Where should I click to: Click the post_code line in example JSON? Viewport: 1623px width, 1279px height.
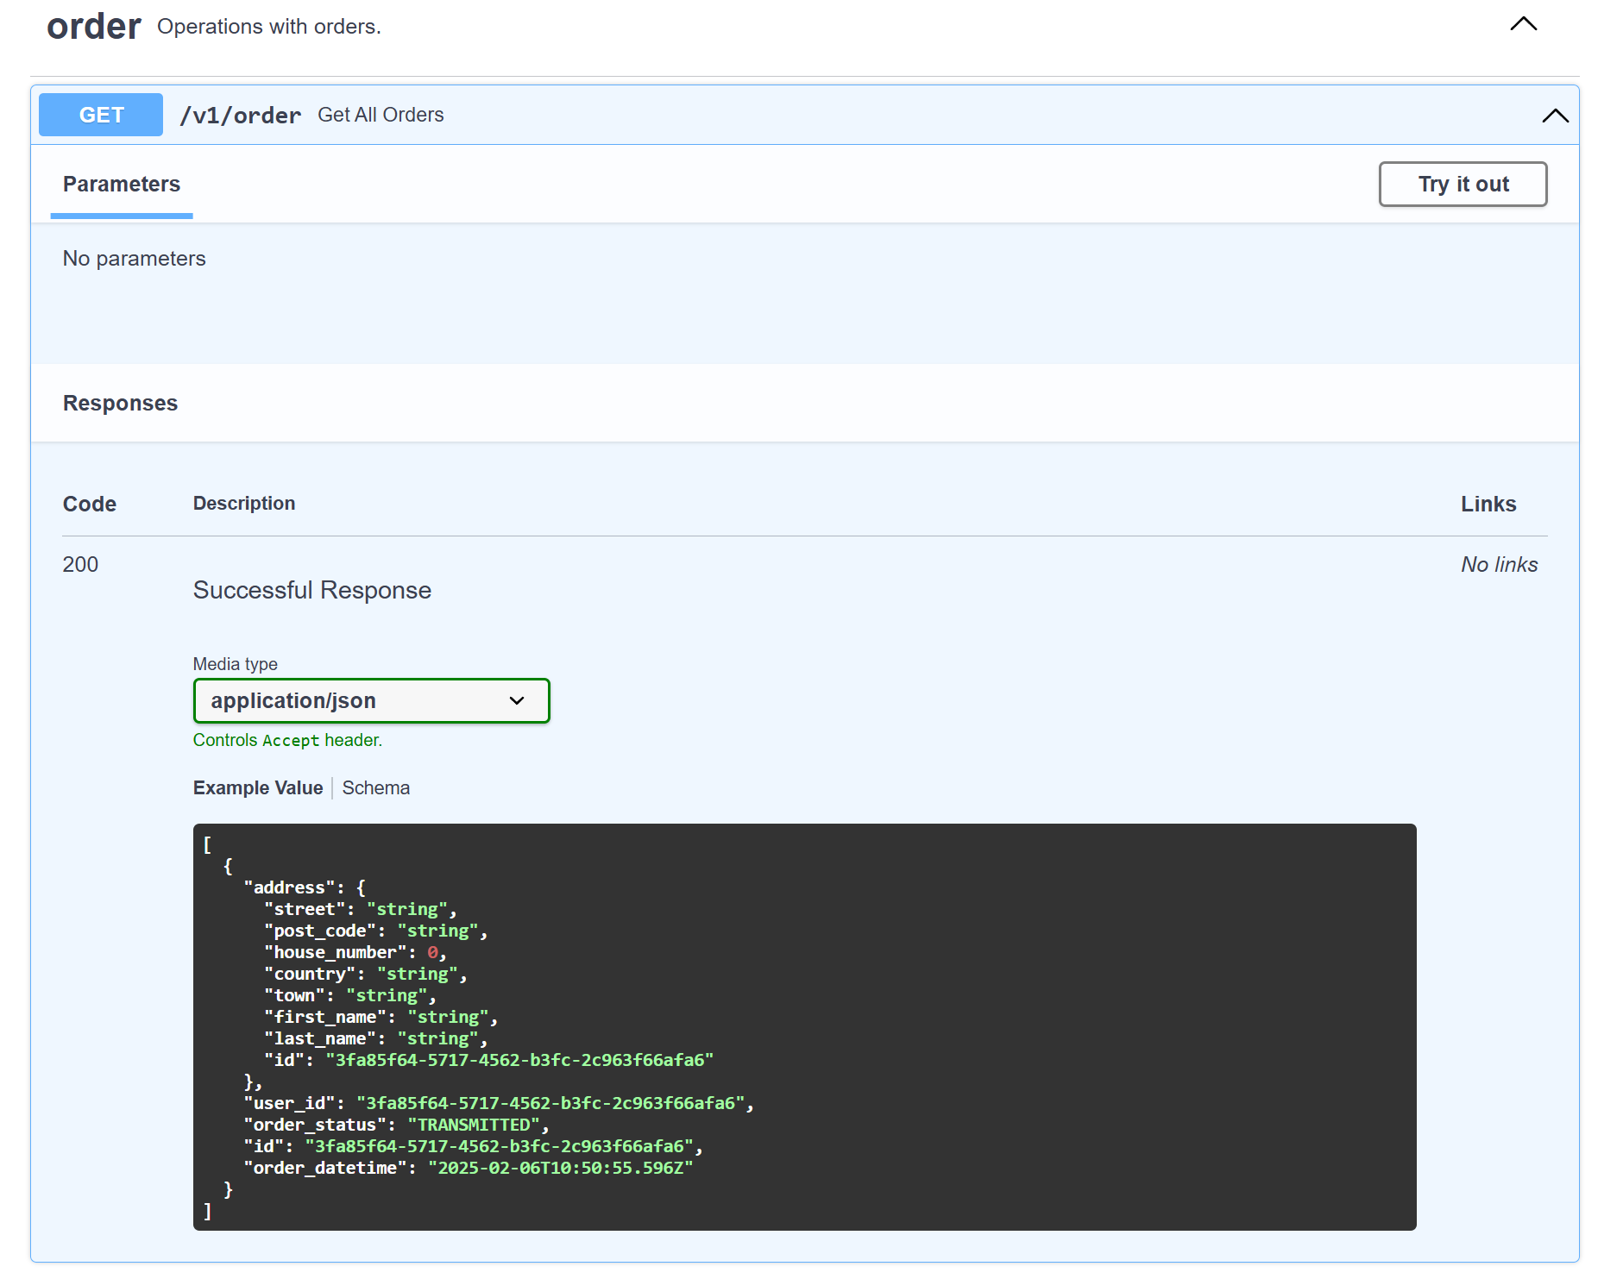376,931
